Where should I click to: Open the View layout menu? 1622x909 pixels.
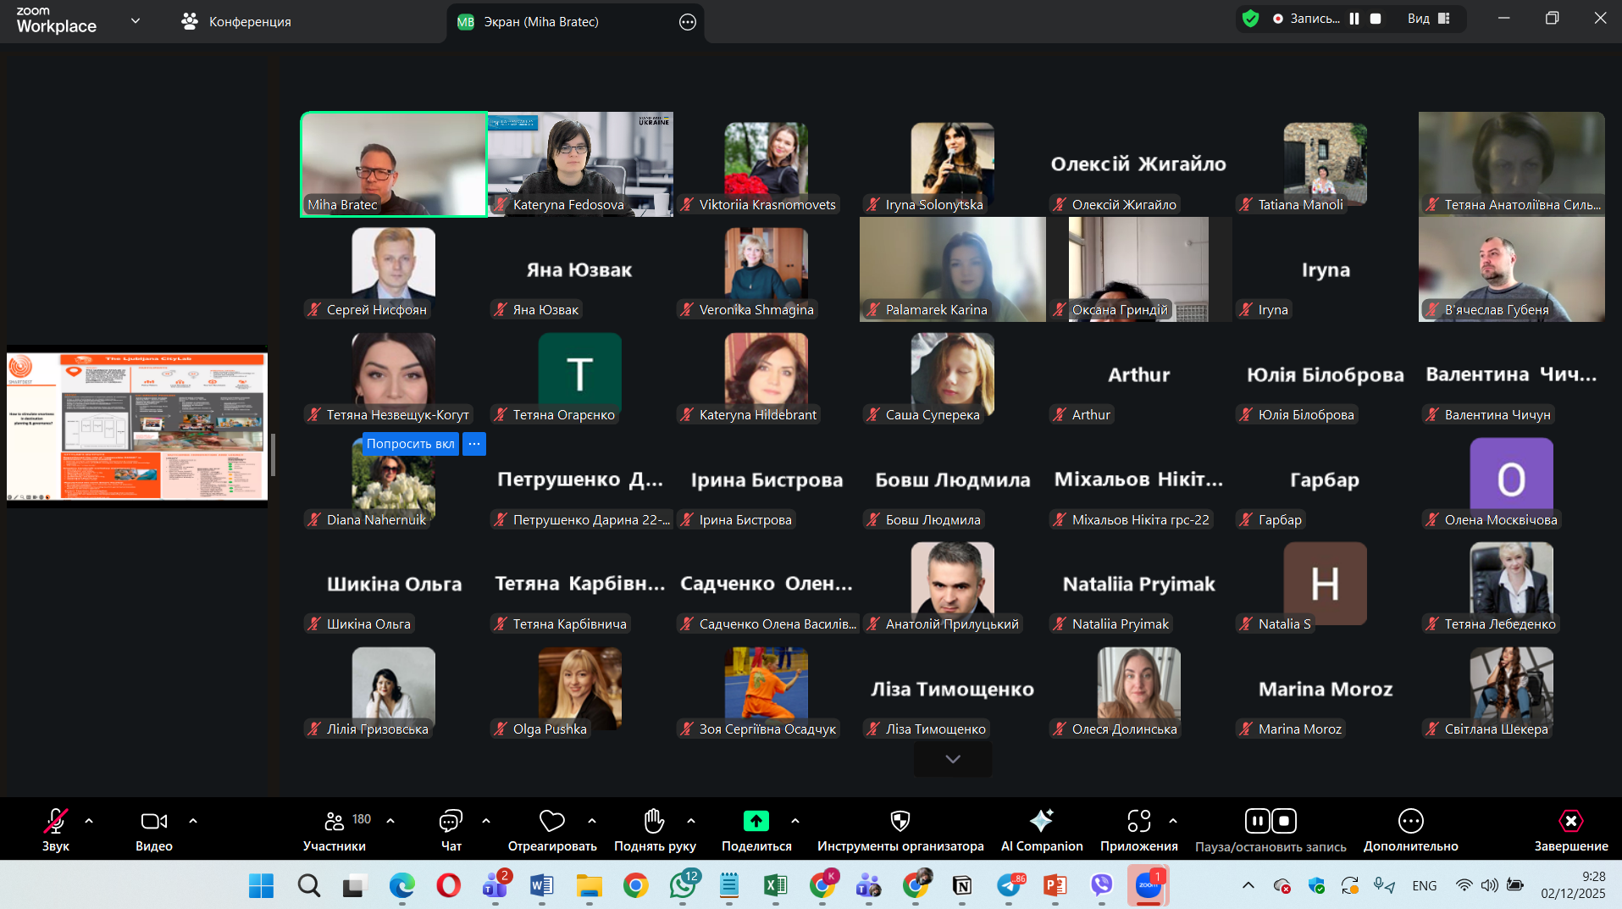[x=1429, y=19]
